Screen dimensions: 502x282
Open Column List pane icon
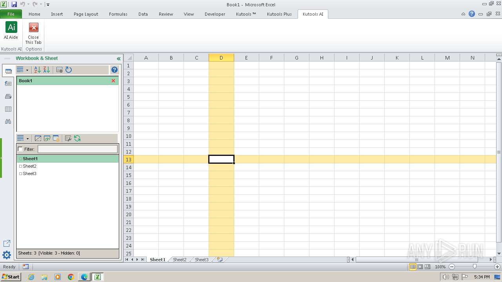pyautogui.click(x=8, y=109)
